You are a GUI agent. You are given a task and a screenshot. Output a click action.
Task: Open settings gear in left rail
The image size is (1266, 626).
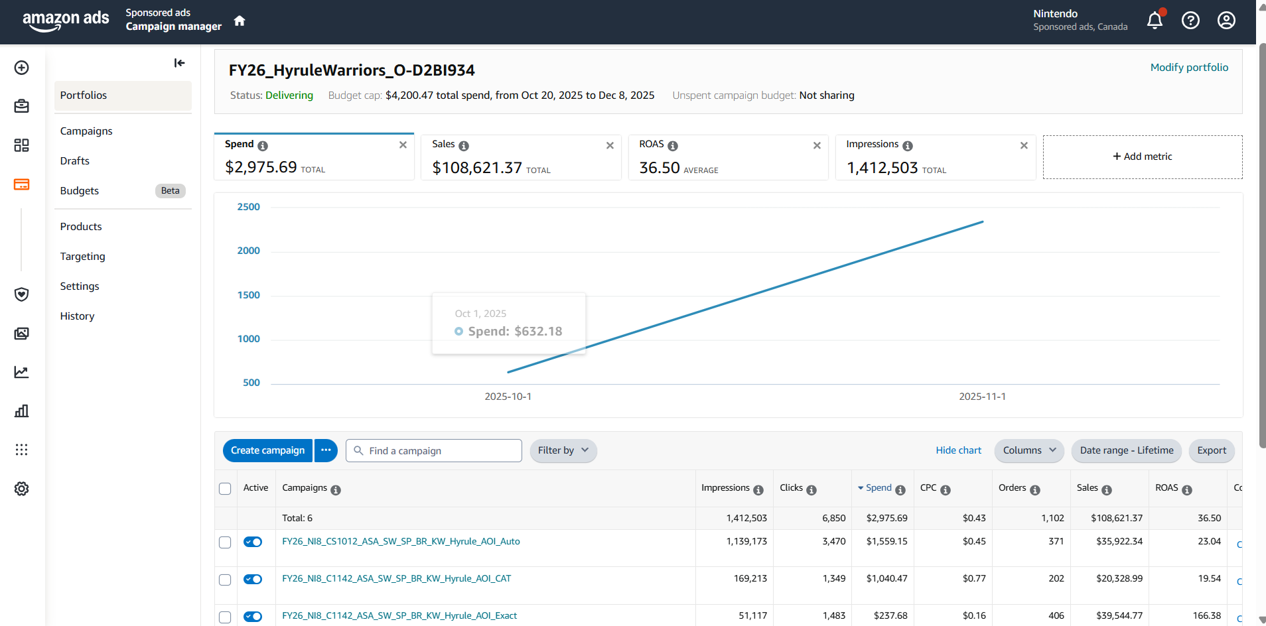[21, 489]
